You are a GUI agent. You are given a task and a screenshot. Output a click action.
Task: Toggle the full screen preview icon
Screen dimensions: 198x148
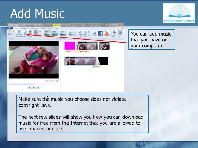[57, 81]
